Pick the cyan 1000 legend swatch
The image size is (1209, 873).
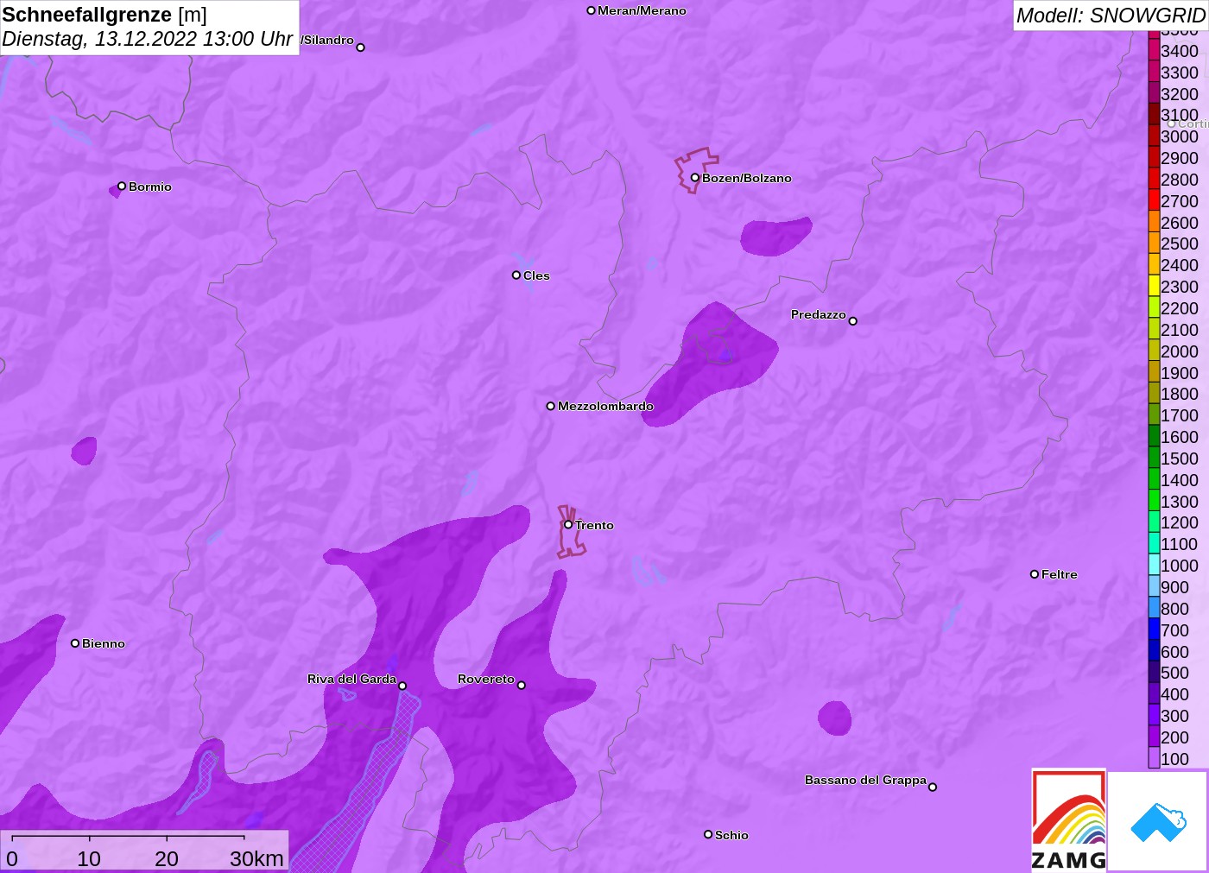coord(1154,565)
